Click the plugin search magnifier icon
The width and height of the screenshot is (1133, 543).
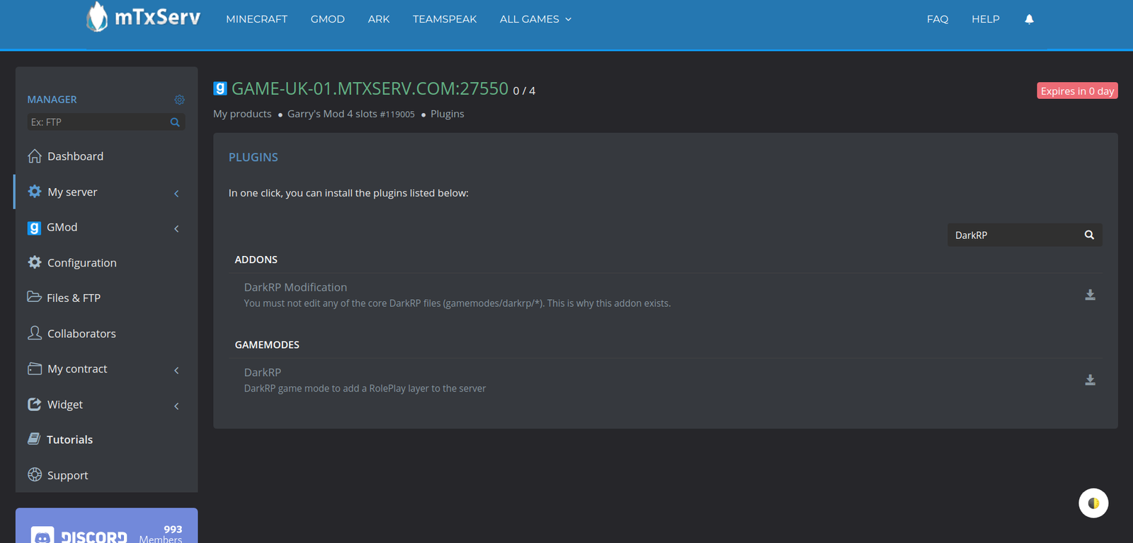pos(1089,235)
